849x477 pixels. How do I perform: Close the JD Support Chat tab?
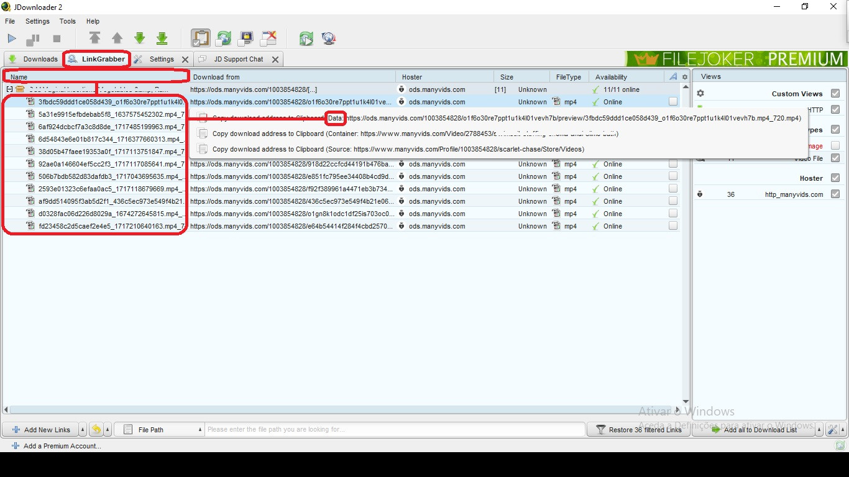(x=275, y=60)
